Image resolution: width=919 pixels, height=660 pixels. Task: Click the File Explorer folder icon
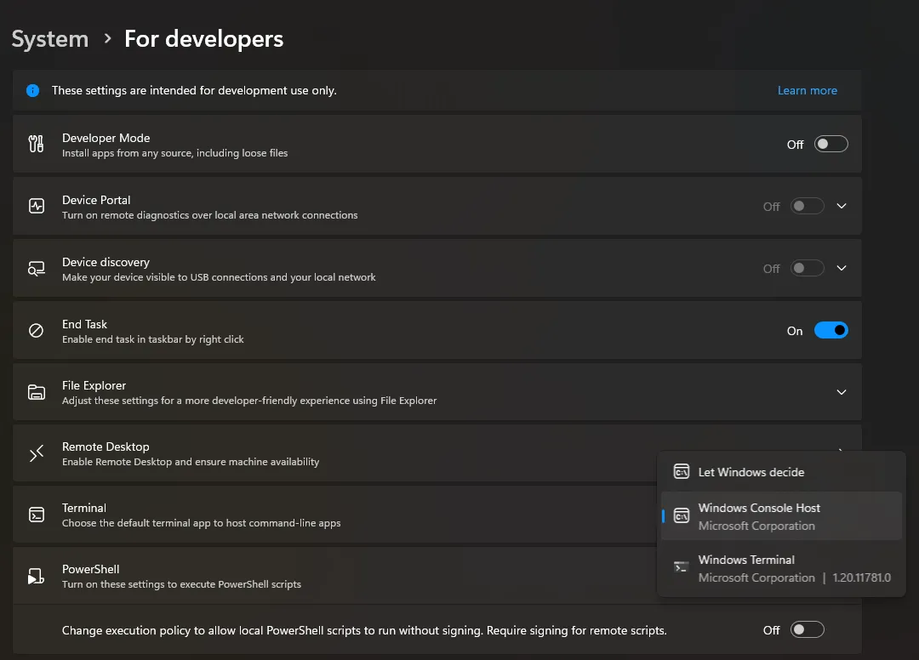pos(35,392)
